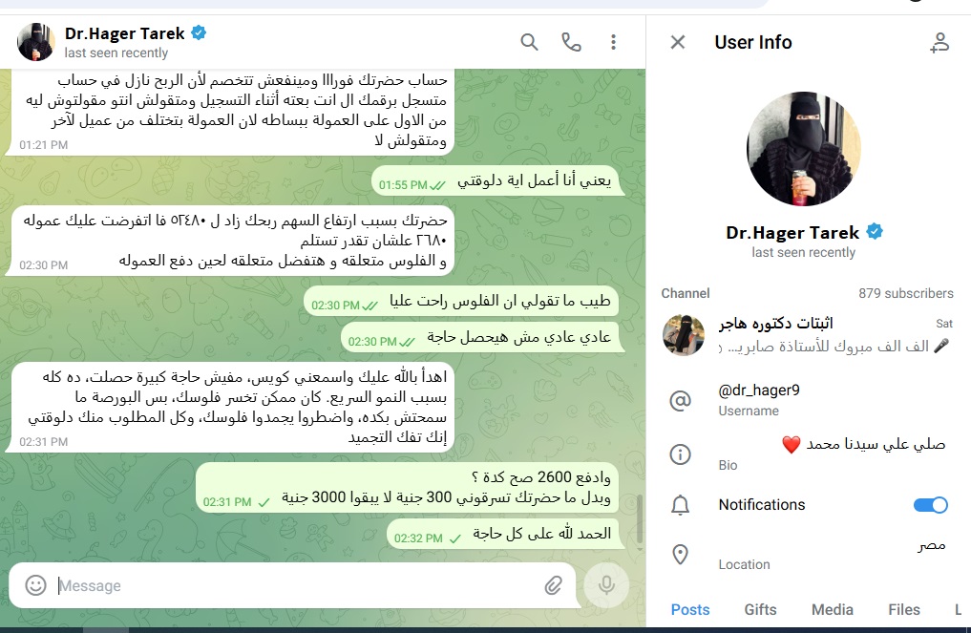Switch to the Gifts tab
The width and height of the screenshot is (971, 633).
[x=760, y=609]
